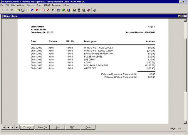Click the calculator toolbar icon
Screen dimensions: 188x135
point(79,10)
